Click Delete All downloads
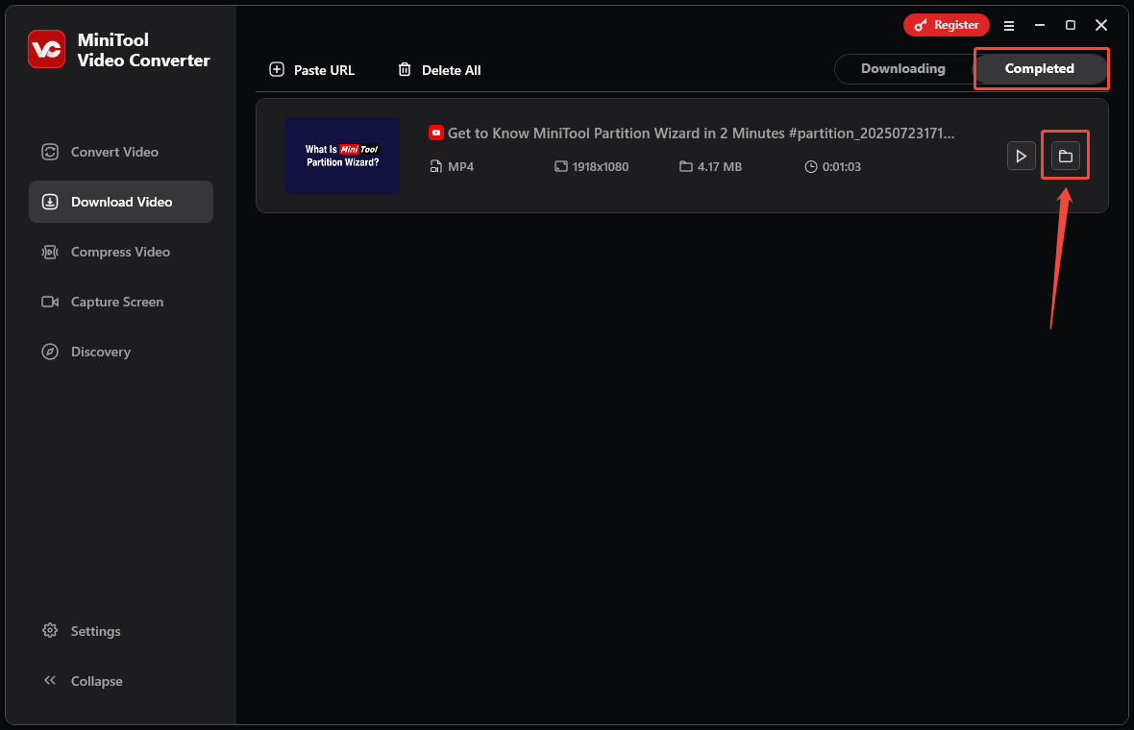The height and width of the screenshot is (730, 1134). (439, 70)
